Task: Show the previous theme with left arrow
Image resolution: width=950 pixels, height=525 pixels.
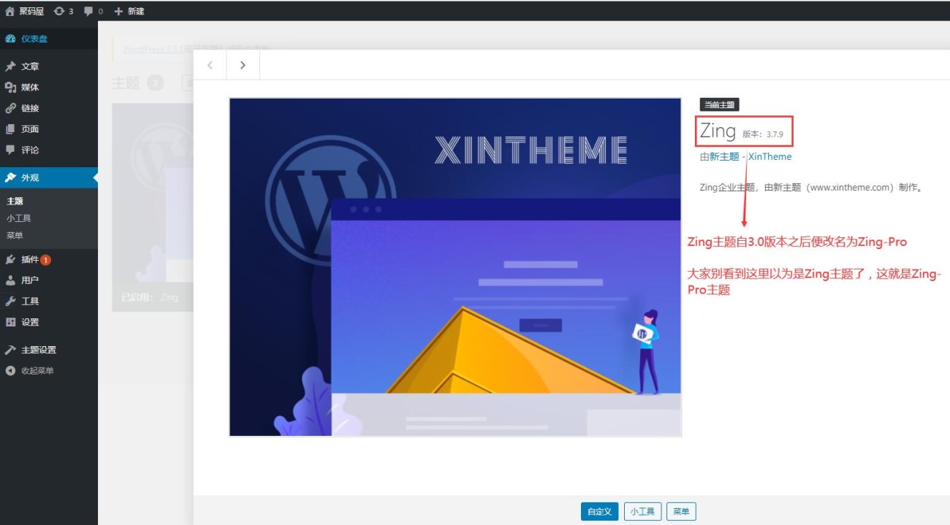Action: (x=210, y=65)
